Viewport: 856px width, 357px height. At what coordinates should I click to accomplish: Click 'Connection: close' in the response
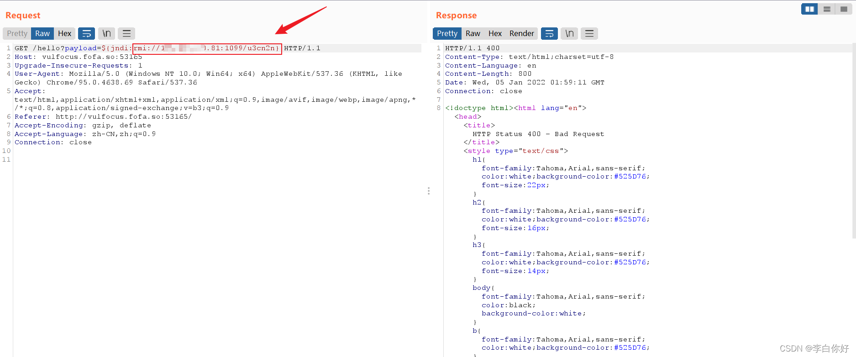(x=484, y=91)
